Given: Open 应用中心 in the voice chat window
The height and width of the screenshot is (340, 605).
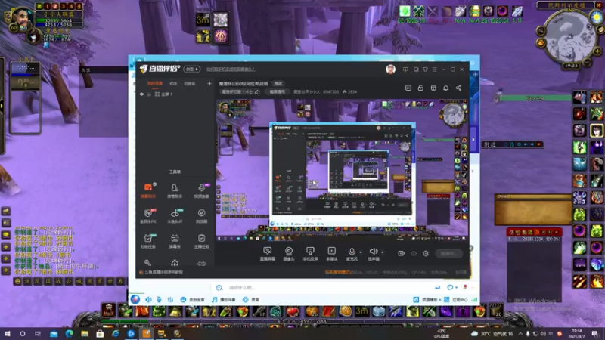Looking at the screenshot, I should 456,299.
